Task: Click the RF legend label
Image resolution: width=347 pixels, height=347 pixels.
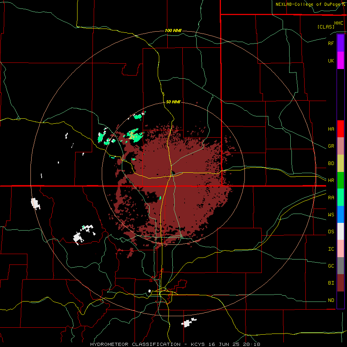Action: click(331, 43)
